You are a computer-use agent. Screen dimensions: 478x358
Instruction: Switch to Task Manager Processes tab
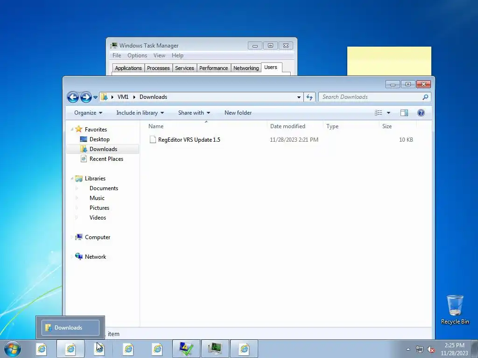(158, 68)
